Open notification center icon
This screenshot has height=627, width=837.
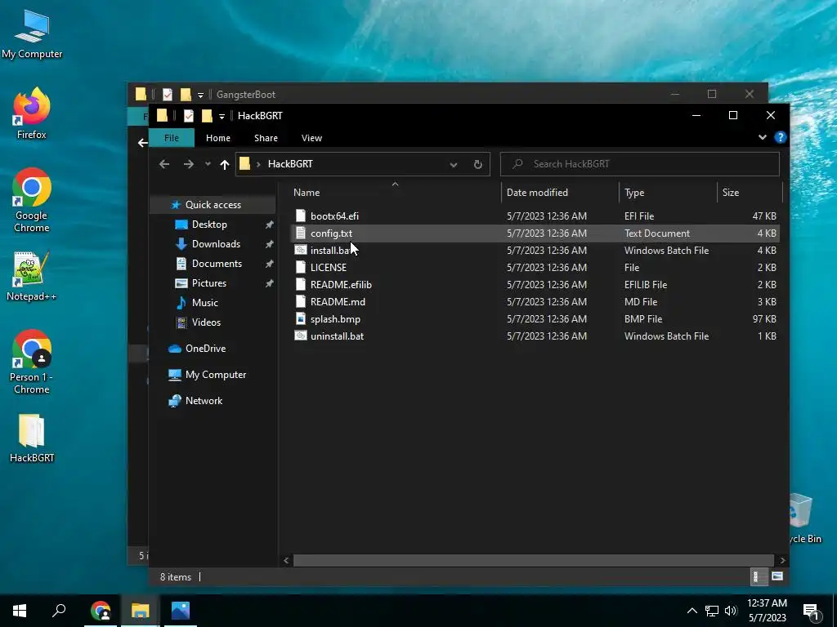tap(812, 611)
